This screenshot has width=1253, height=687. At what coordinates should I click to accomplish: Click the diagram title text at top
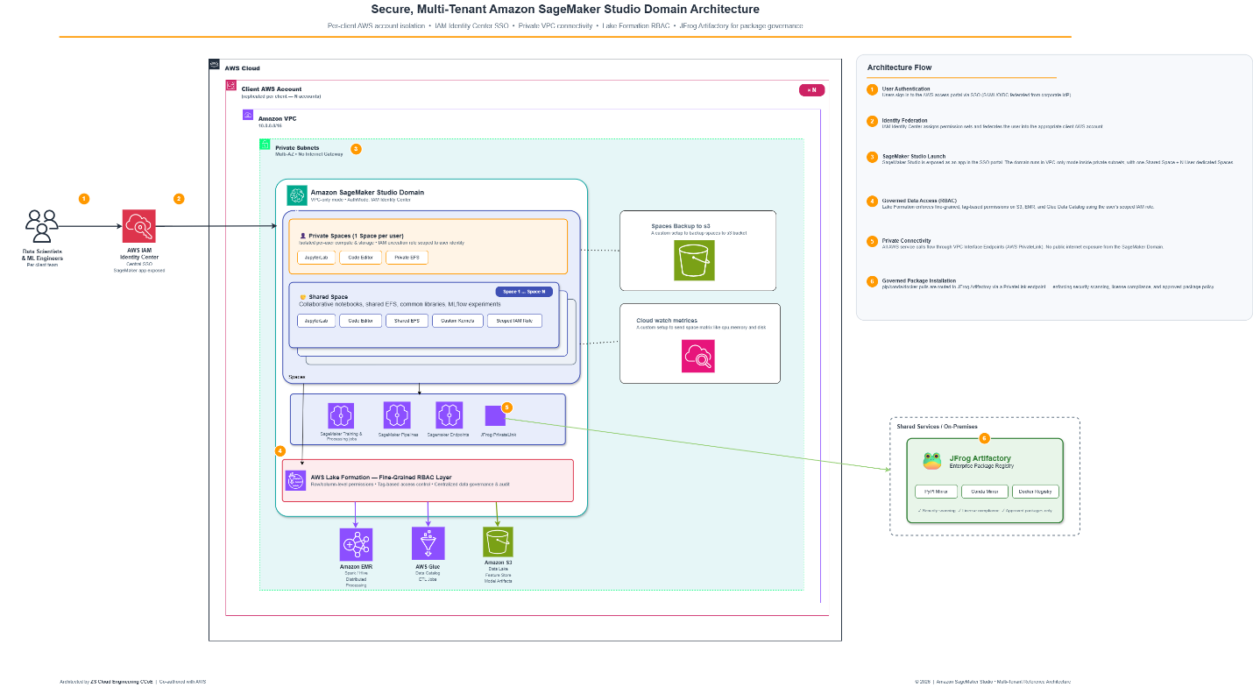(564, 10)
